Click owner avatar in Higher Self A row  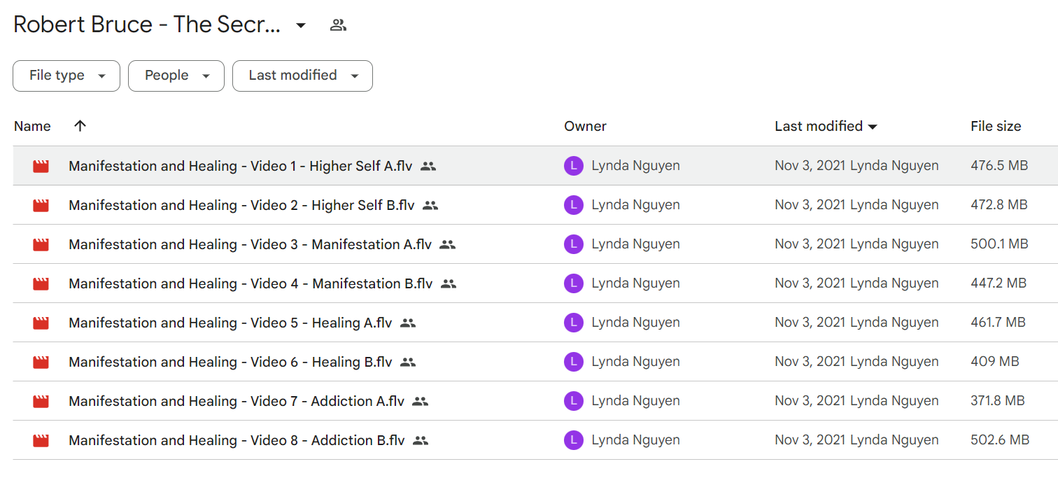point(574,166)
